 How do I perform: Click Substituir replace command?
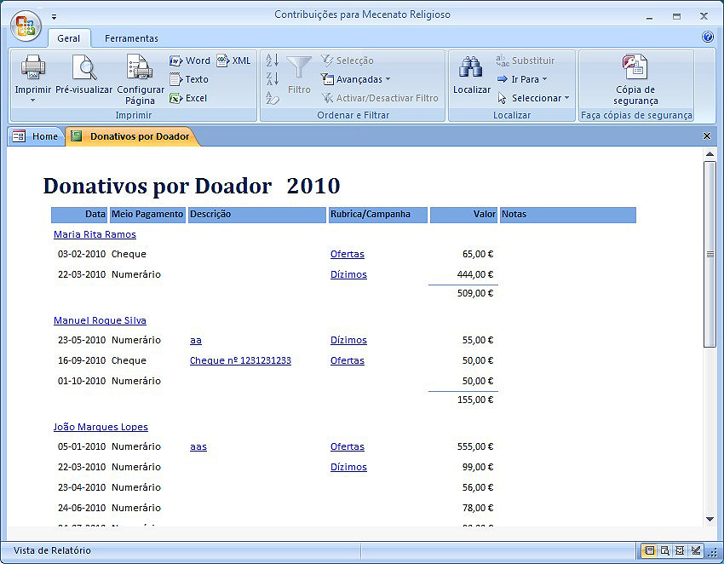[x=525, y=60]
